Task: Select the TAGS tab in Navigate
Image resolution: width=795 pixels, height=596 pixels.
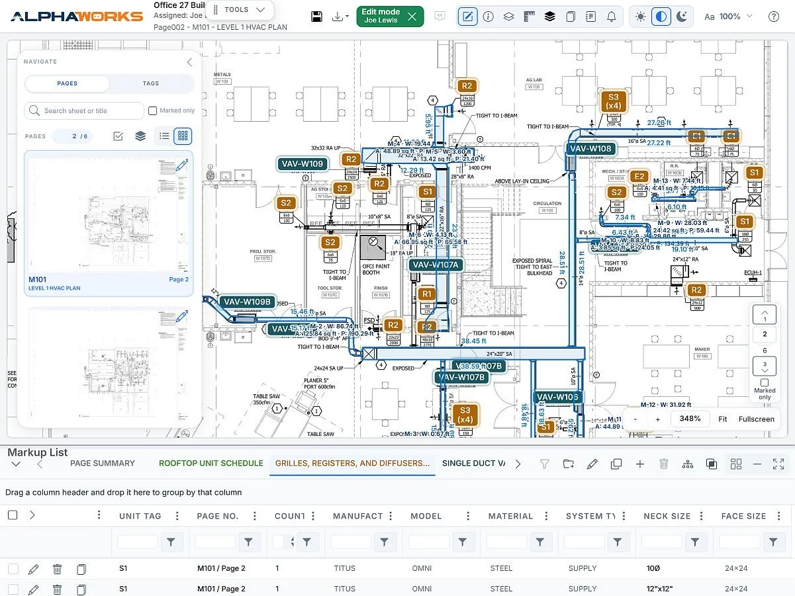Action: (x=151, y=83)
